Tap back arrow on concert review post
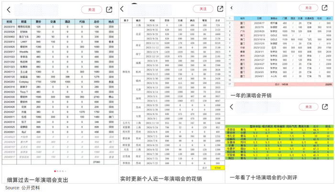This screenshot has width=335, height=192. tap(232, 107)
